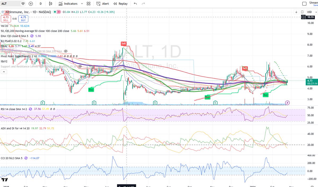Image resolution: width=318 pixels, height=187 pixels.
Task: Click the purple lightning event icon
Action: (288, 103)
